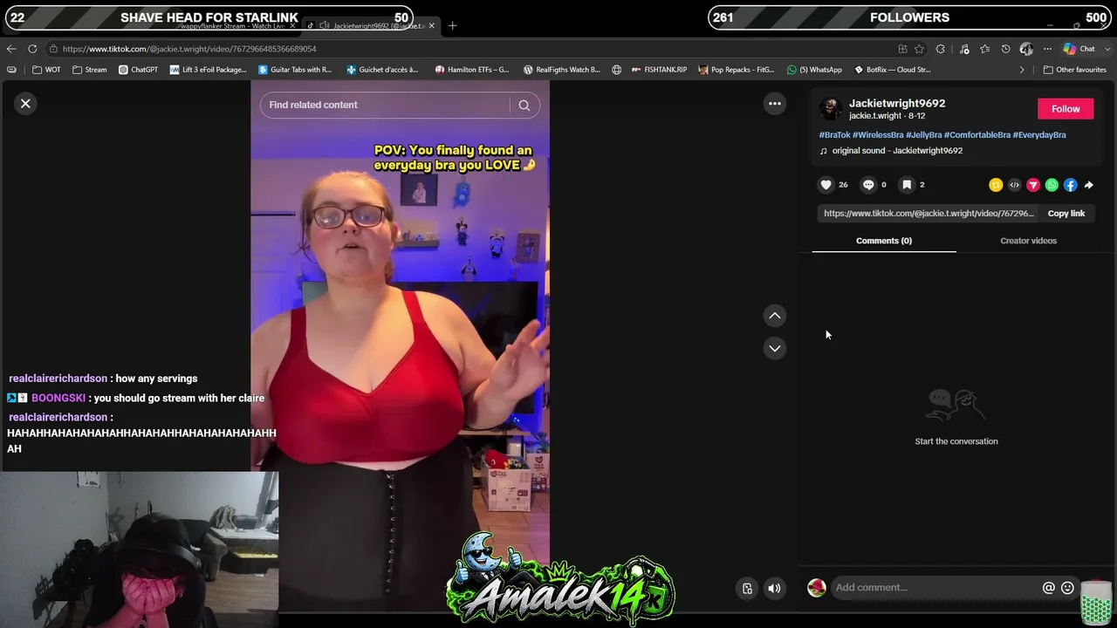Close the TikTok video viewer
This screenshot has width=1117, height=628.
tap(25, 104)
